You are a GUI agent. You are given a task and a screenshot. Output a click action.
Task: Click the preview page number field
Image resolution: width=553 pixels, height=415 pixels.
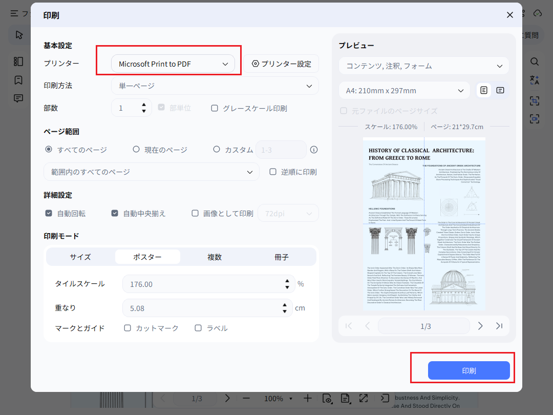(424, 326)
